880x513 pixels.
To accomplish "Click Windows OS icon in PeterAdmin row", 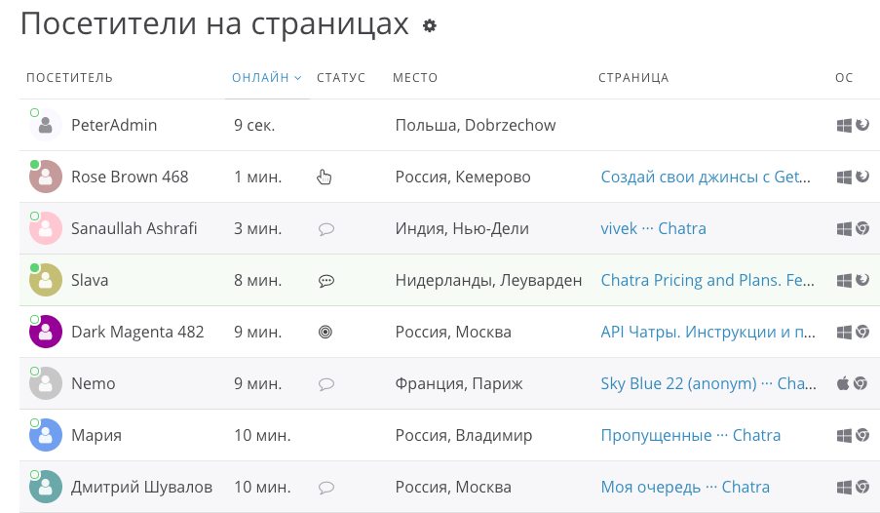I will point(844,125).
